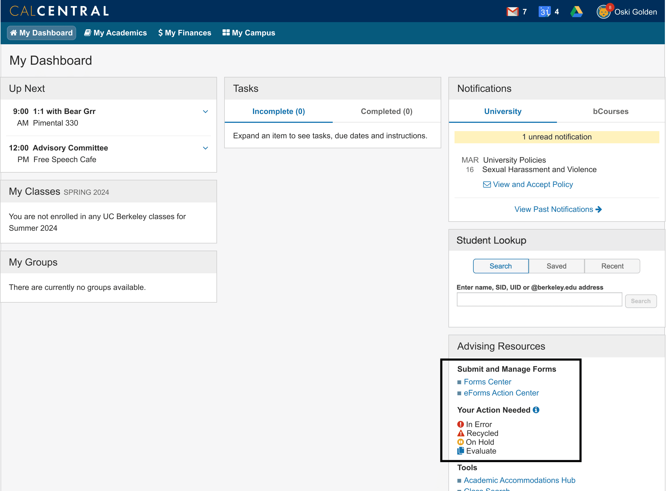Click the On Hold pause icon
Image resolution: width=666 pixels, height=491 pixels.
(460, 442)
